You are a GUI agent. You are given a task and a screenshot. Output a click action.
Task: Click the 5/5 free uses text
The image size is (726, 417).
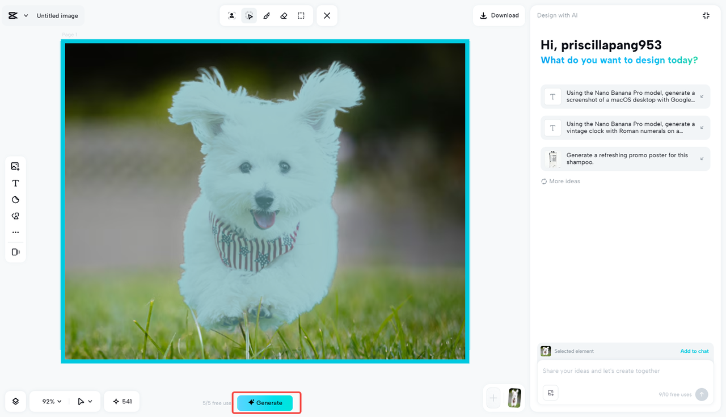[217, 403]
